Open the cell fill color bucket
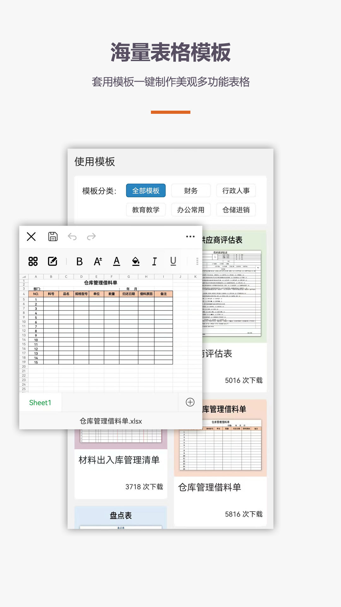 click(136, 261)
